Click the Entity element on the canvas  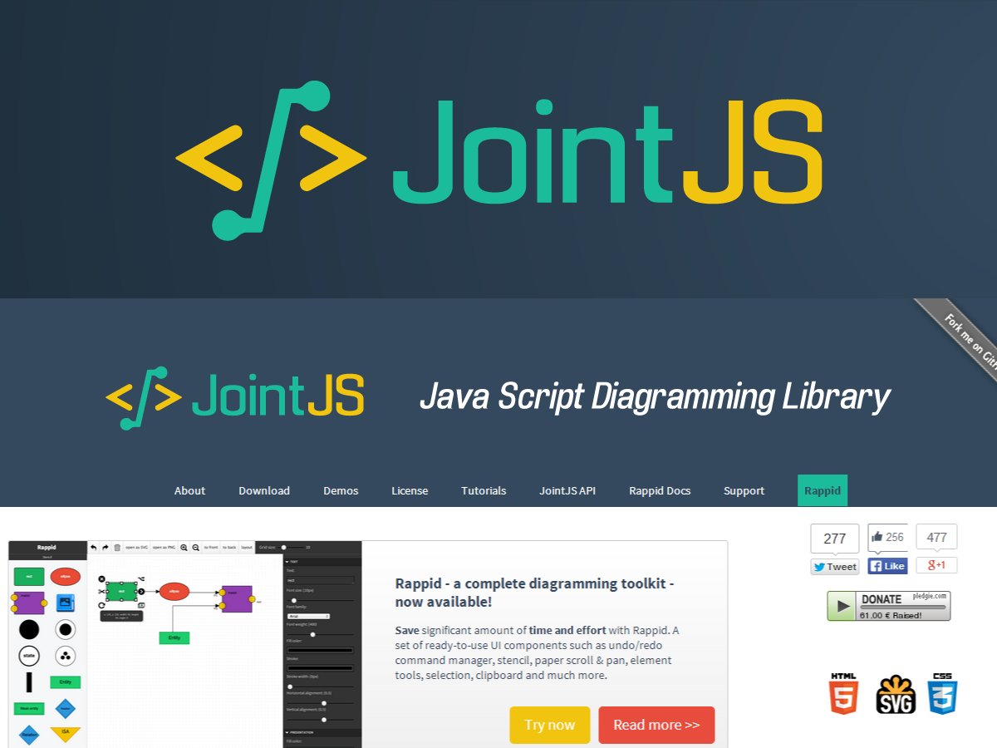click(x=174, y=637)
